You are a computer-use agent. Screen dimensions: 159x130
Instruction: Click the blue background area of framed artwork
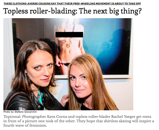[x=107, y=46]
